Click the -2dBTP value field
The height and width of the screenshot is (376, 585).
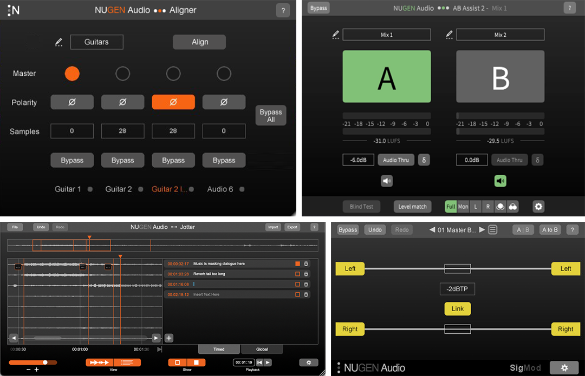pyautogui.click(x=457, y=289)
